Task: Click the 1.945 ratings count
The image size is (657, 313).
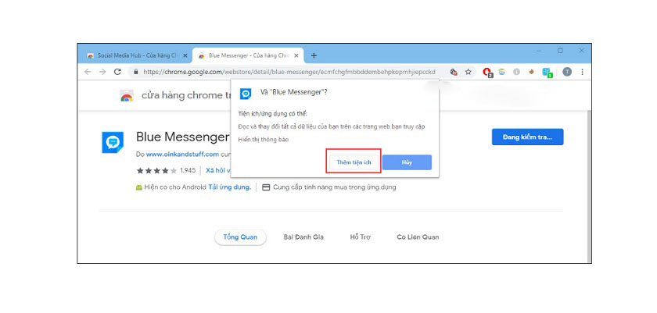Action: [x=188, y=170]
